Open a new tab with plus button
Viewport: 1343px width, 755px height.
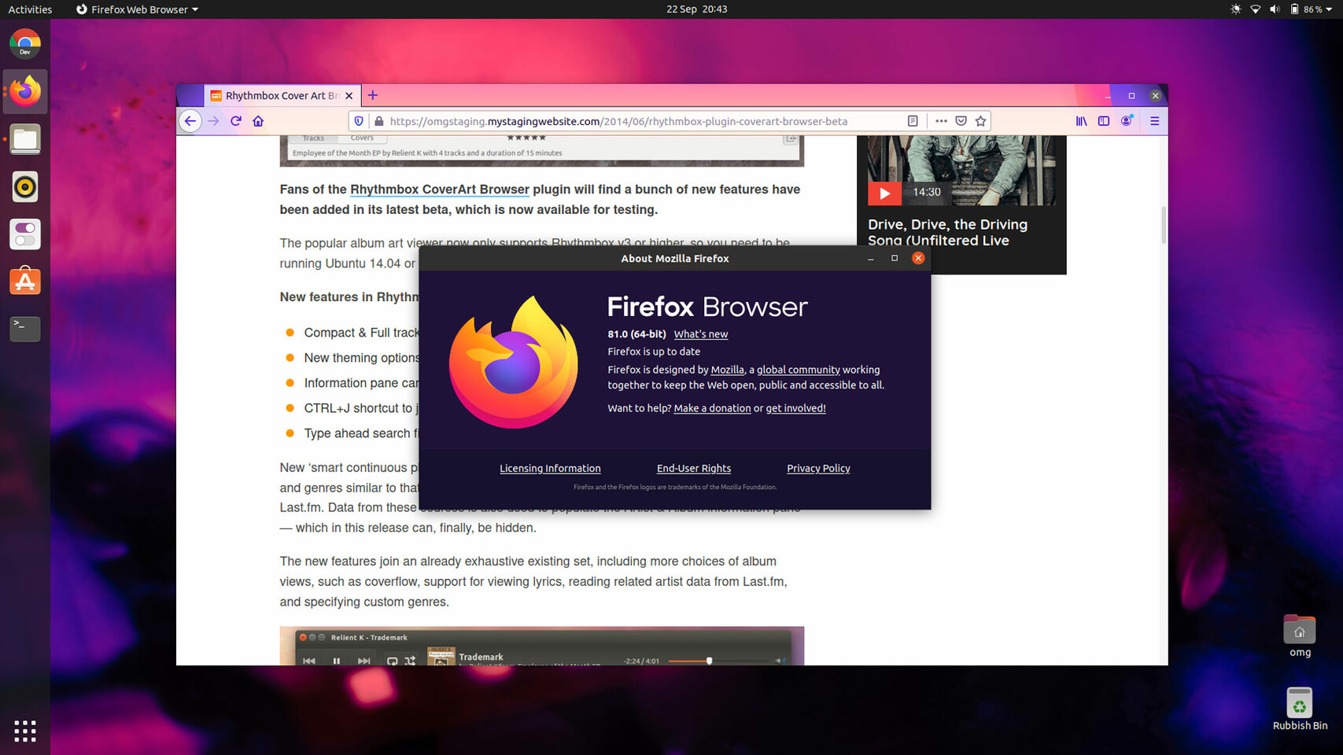[373, 95]
